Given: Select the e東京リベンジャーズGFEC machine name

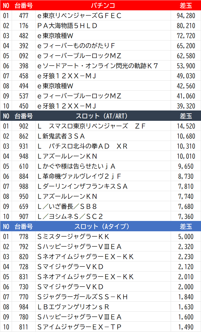Looking at the screenshot, I should click(x=79, y=16).
